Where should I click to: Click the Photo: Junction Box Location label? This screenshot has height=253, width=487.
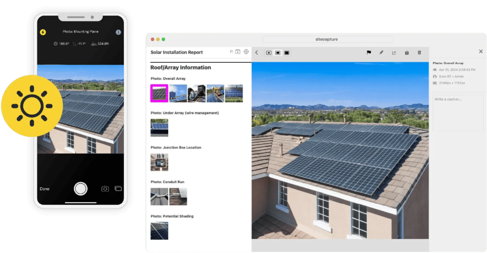pyautogui.click(x=176, y=148)
